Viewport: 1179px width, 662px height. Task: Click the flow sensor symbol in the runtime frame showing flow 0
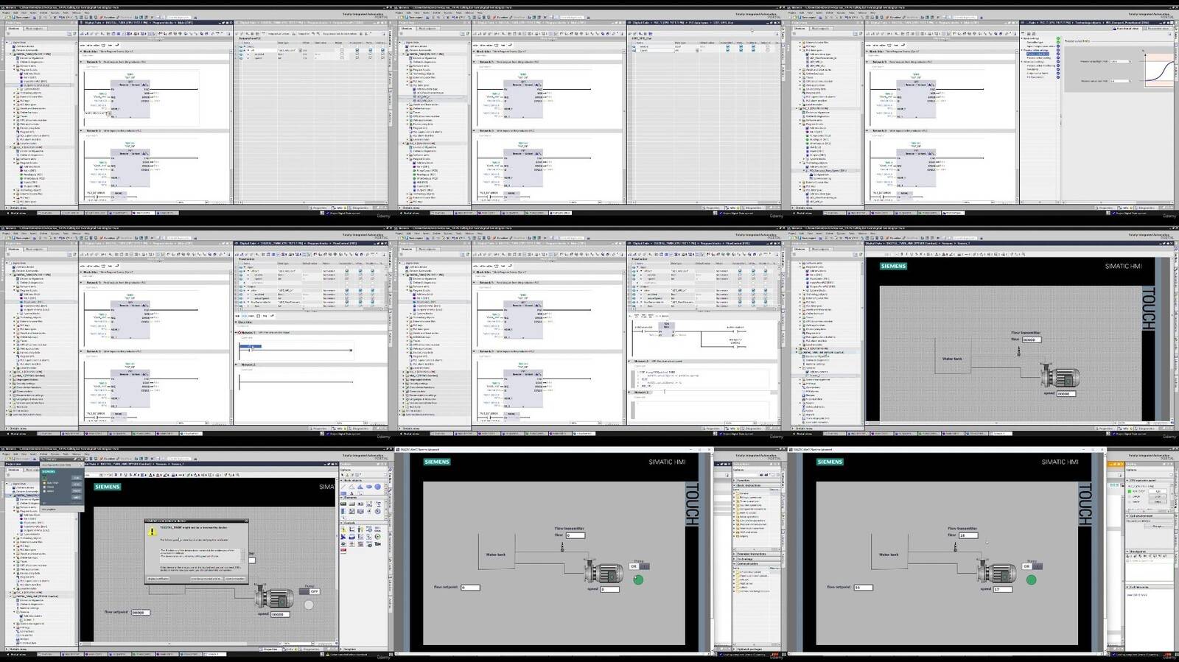pos(562,547)
